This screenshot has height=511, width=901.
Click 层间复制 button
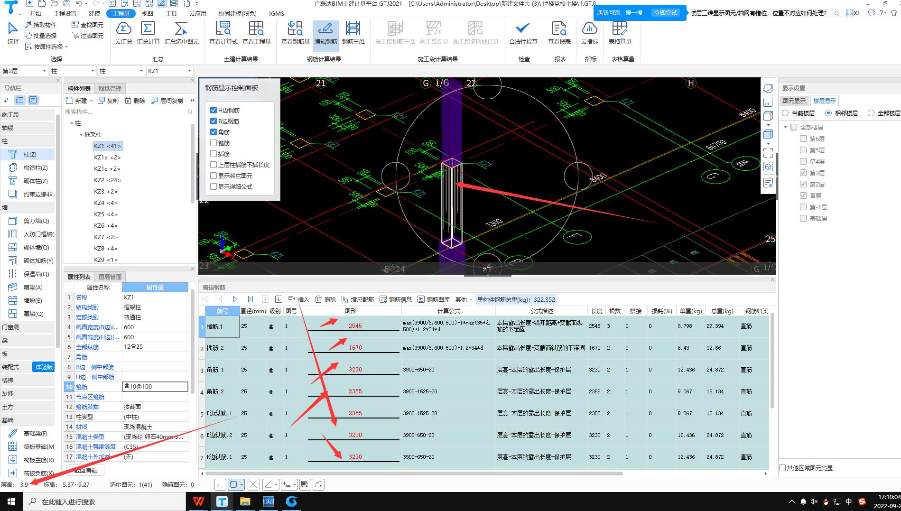[167, 101]
